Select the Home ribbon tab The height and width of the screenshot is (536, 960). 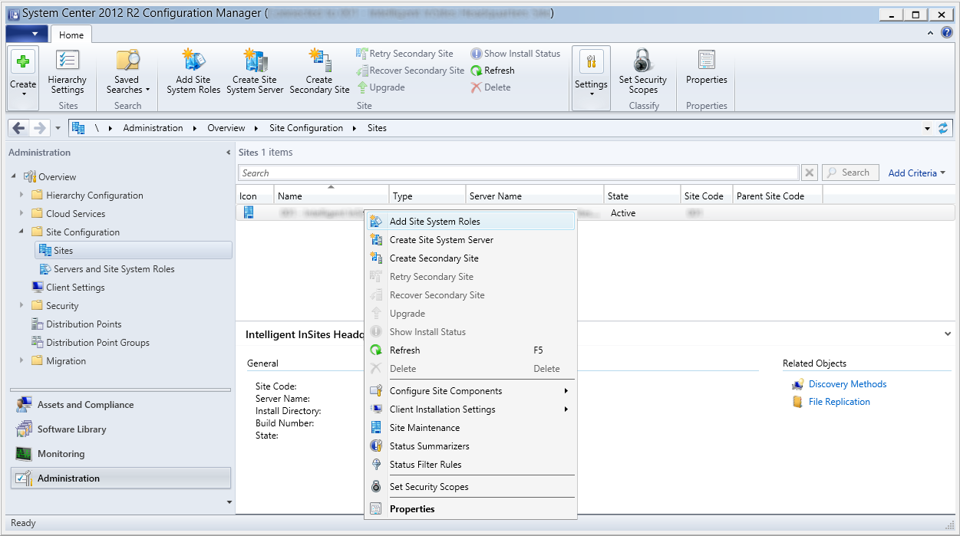pyautogui.click(x=71, y=35)
